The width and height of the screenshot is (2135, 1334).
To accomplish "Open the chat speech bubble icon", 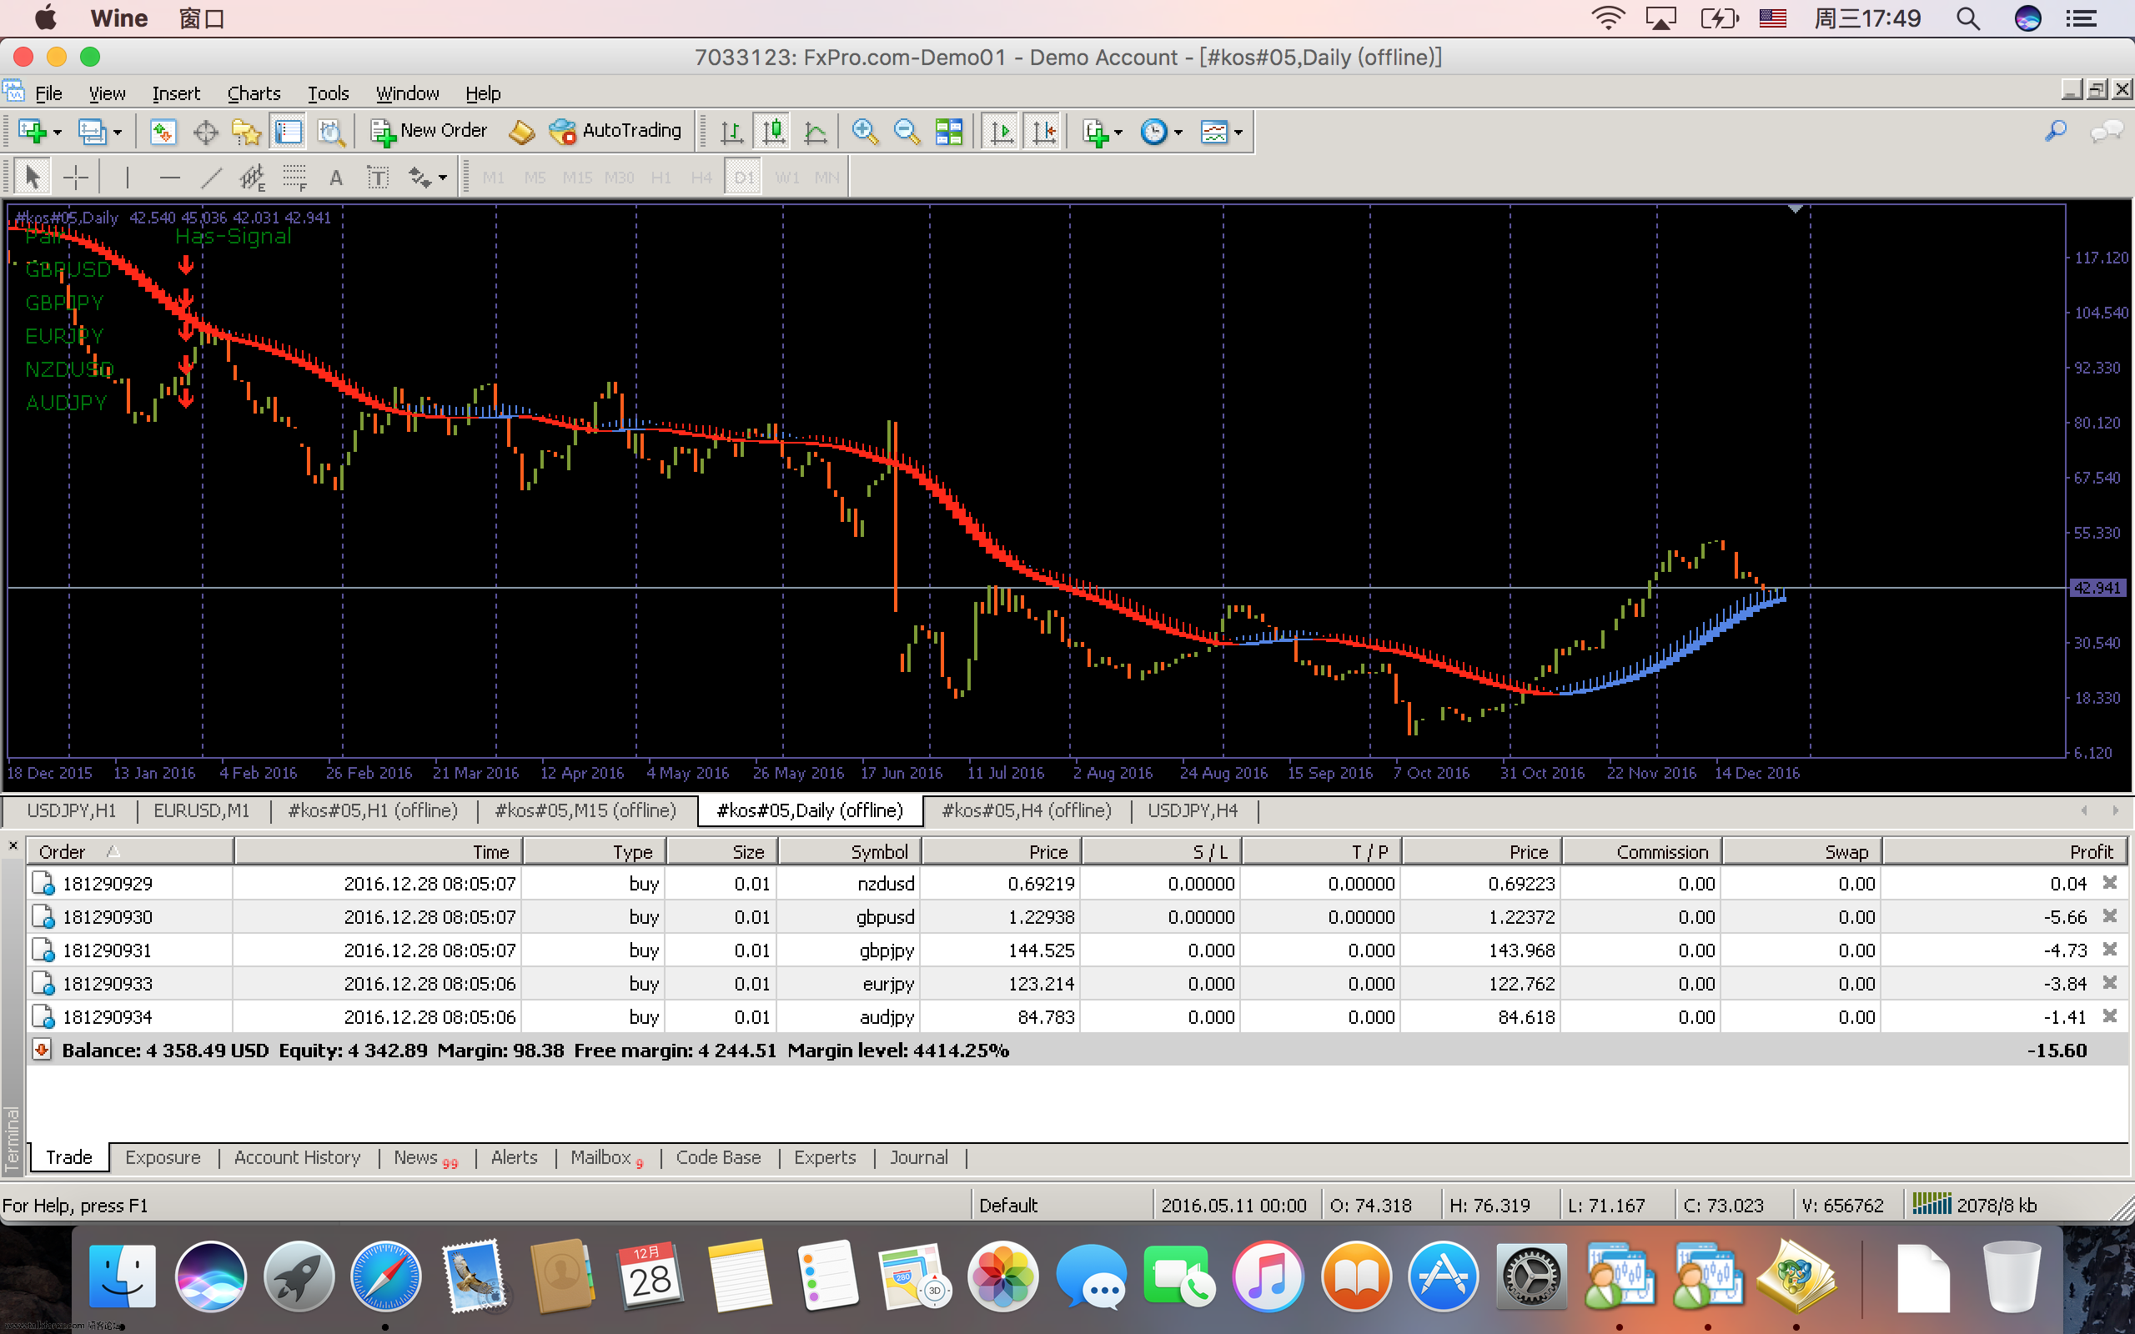I will point(2107,132).
